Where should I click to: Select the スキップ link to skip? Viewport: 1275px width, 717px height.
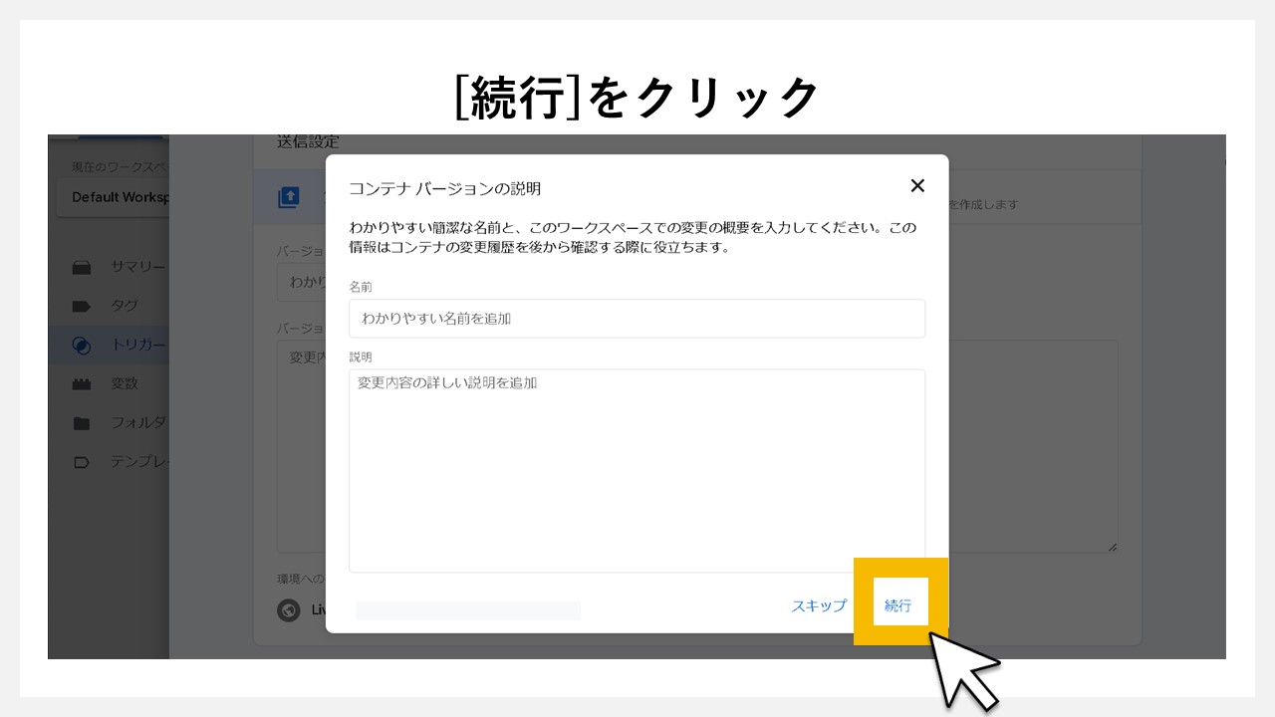point(818,604)
